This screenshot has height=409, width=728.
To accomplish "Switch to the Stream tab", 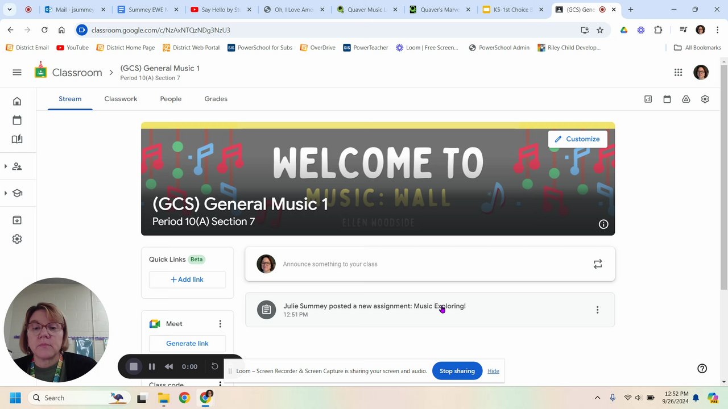I will tap(70, 99).
